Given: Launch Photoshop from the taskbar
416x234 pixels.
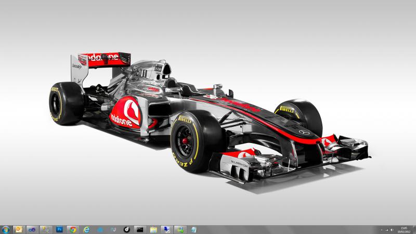Looking at the screenshot, I should (x=59, y=230).
